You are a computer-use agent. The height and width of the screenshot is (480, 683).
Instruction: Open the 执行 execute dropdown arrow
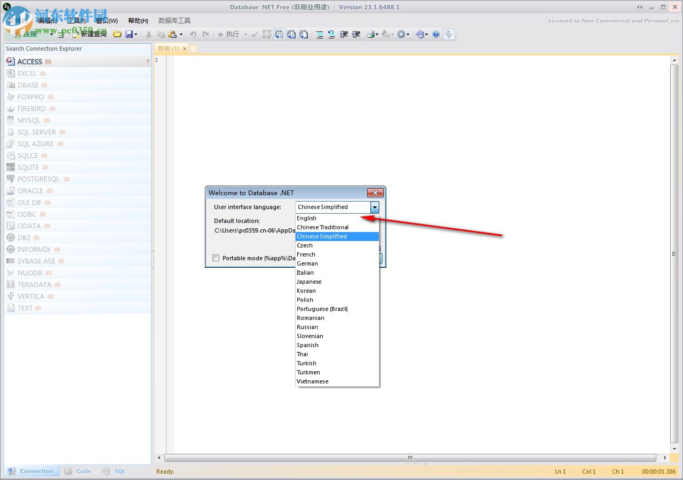tap(245, 34)
